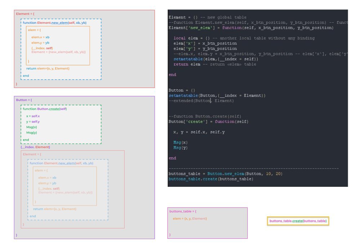Click 'elem = {' in the bright orange box

coord(34,30)
